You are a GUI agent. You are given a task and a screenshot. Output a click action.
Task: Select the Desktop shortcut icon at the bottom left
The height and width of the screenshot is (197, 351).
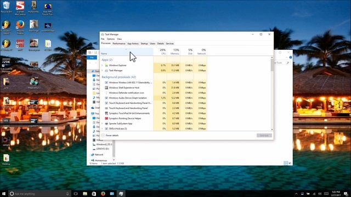[6, 159]
